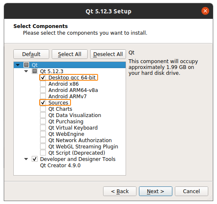Click the Default button
Screen dimensions: 217x204
tap(31, 54)
